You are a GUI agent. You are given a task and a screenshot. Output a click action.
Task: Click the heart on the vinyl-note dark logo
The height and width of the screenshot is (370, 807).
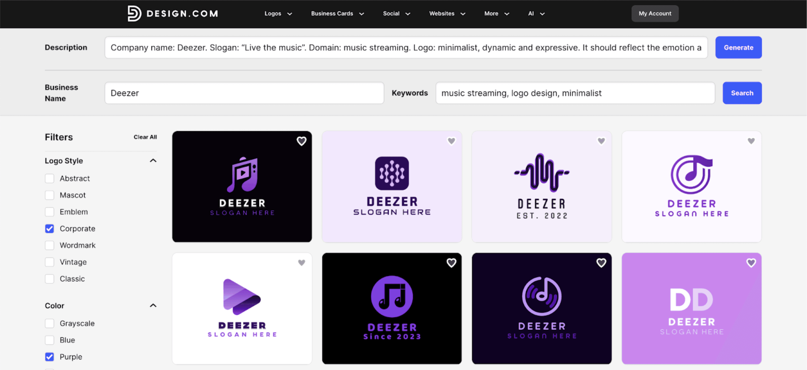coord(601,263)
